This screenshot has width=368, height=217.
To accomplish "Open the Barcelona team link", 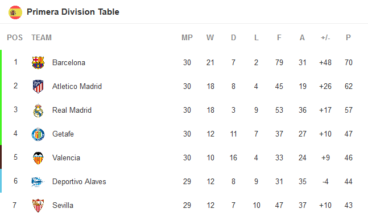I will pyautogui.click(x=68, y=62).
